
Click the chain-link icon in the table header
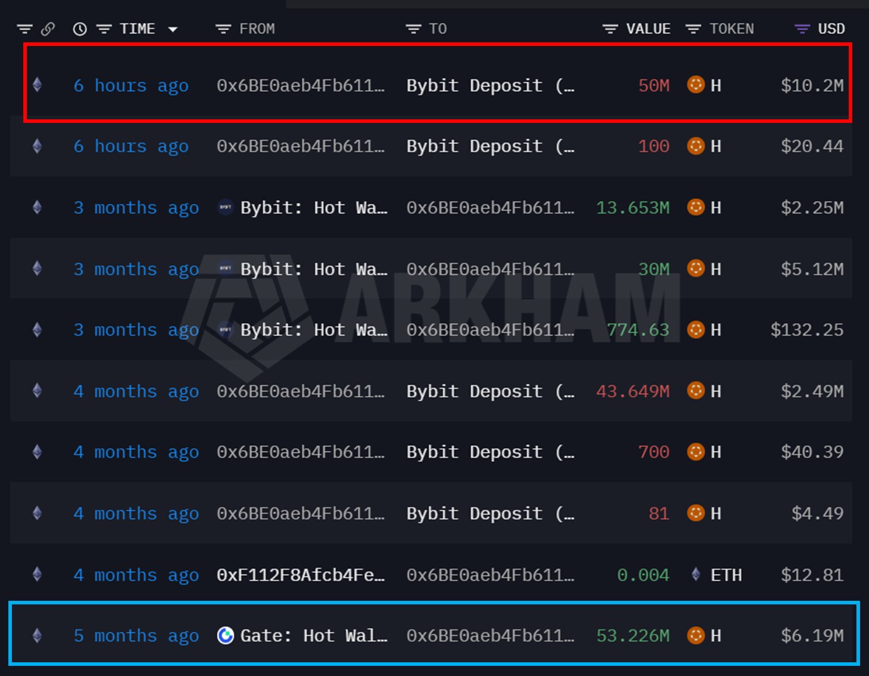pyautogui.click(x=48, y=29)
